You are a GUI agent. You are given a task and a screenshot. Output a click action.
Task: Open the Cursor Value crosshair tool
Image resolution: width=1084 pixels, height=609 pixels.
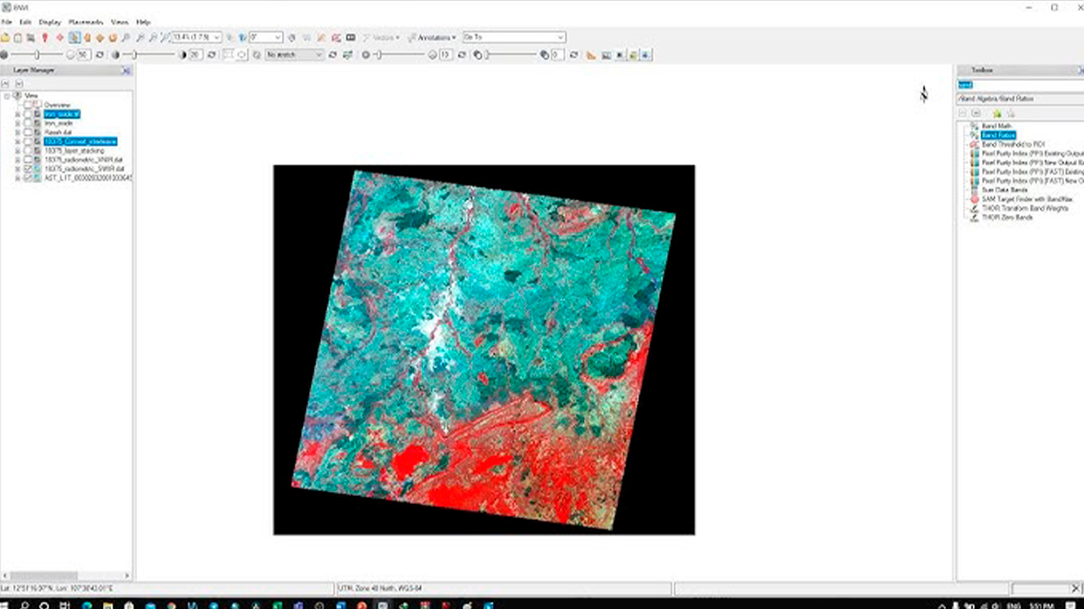[x=59, y=38]
